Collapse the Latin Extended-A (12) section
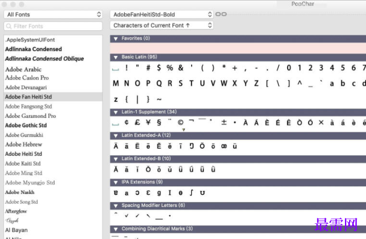 (116, 136)
